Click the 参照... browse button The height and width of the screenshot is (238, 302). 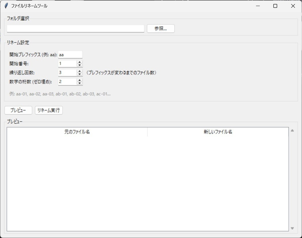[x=160, y=29]
